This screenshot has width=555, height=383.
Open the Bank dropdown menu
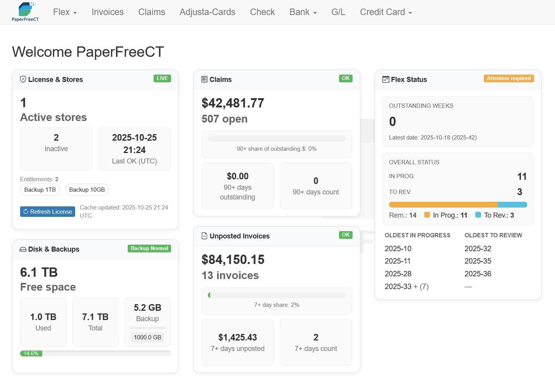click(x=303, y=12)
